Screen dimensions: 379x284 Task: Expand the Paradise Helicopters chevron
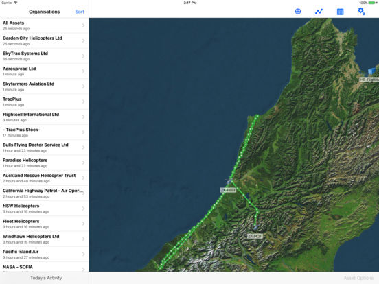tap(83, 163)
